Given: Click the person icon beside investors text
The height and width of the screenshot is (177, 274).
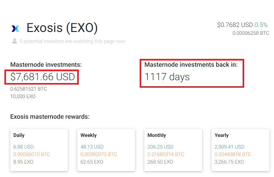Looking at the screenshot, I should (14, 41).
